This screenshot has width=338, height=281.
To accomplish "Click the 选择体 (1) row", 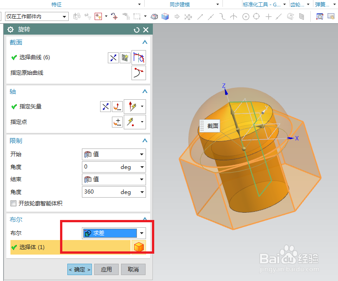I will pos(70,247).
